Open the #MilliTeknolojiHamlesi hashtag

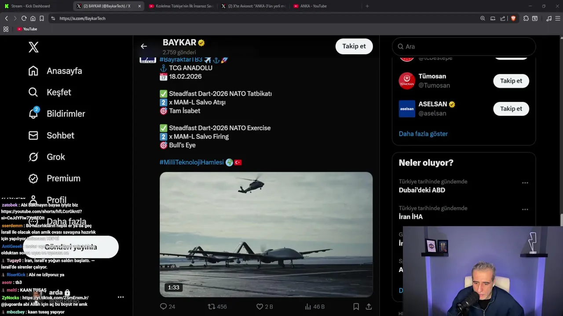pyautogui.click(x=192, y=162)
